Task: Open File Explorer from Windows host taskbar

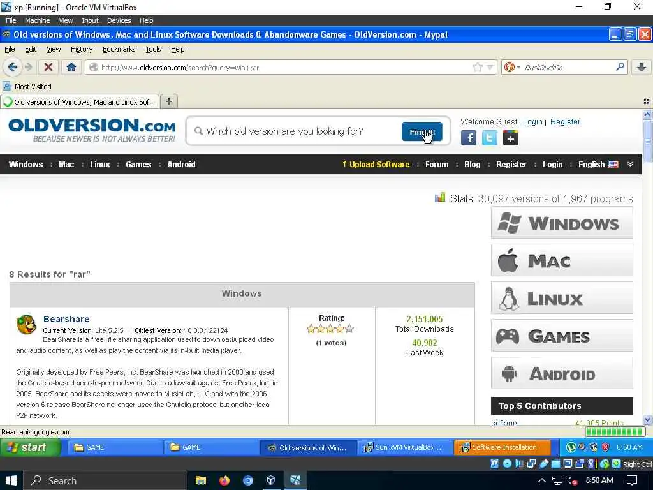Action: tap(201, 480)
